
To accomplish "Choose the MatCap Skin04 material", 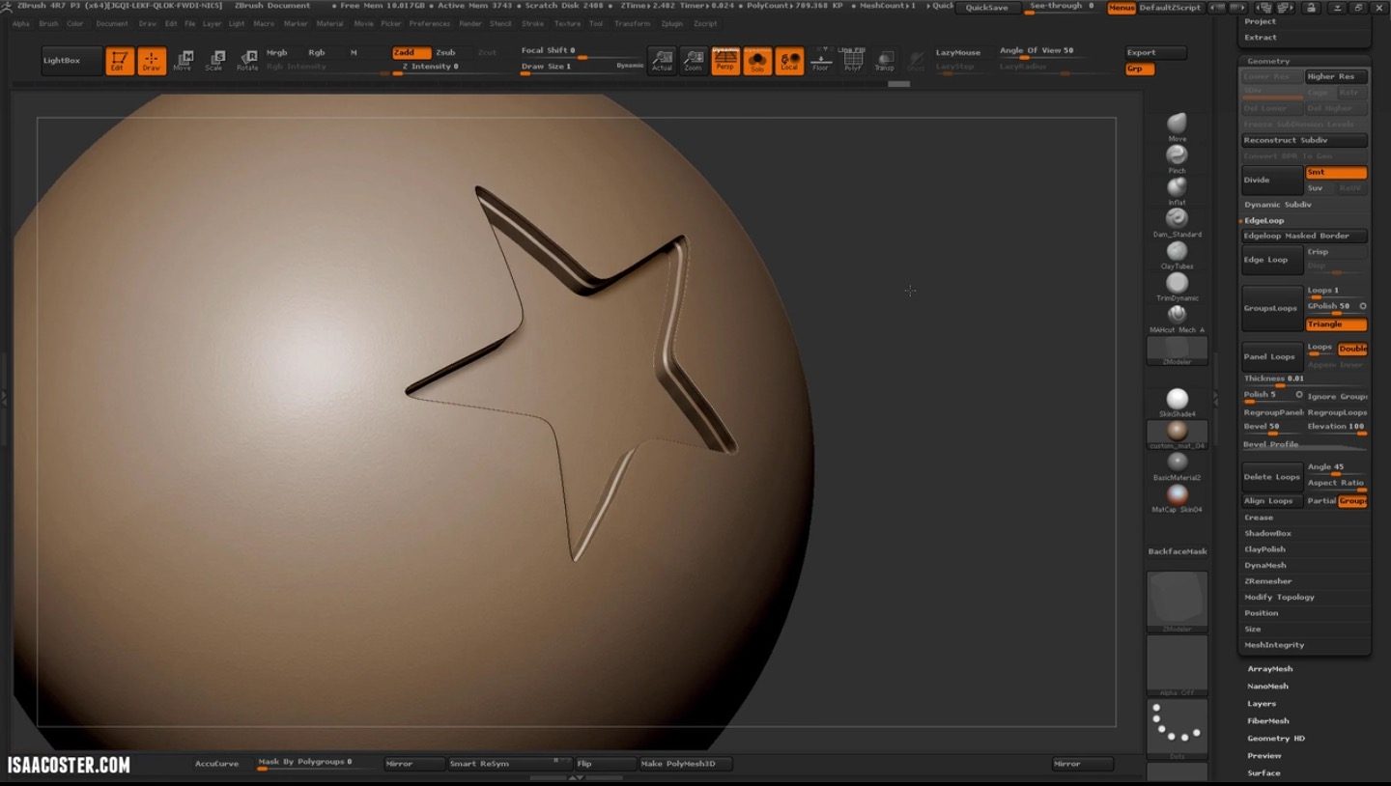I will [1177, 498].
